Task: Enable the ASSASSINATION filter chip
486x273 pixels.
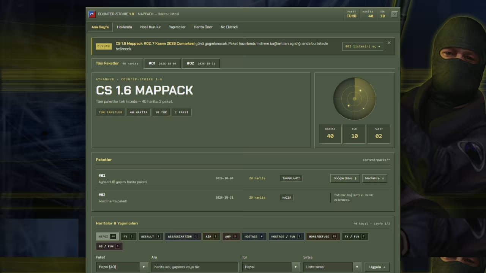Action: (x=183, y=236)
